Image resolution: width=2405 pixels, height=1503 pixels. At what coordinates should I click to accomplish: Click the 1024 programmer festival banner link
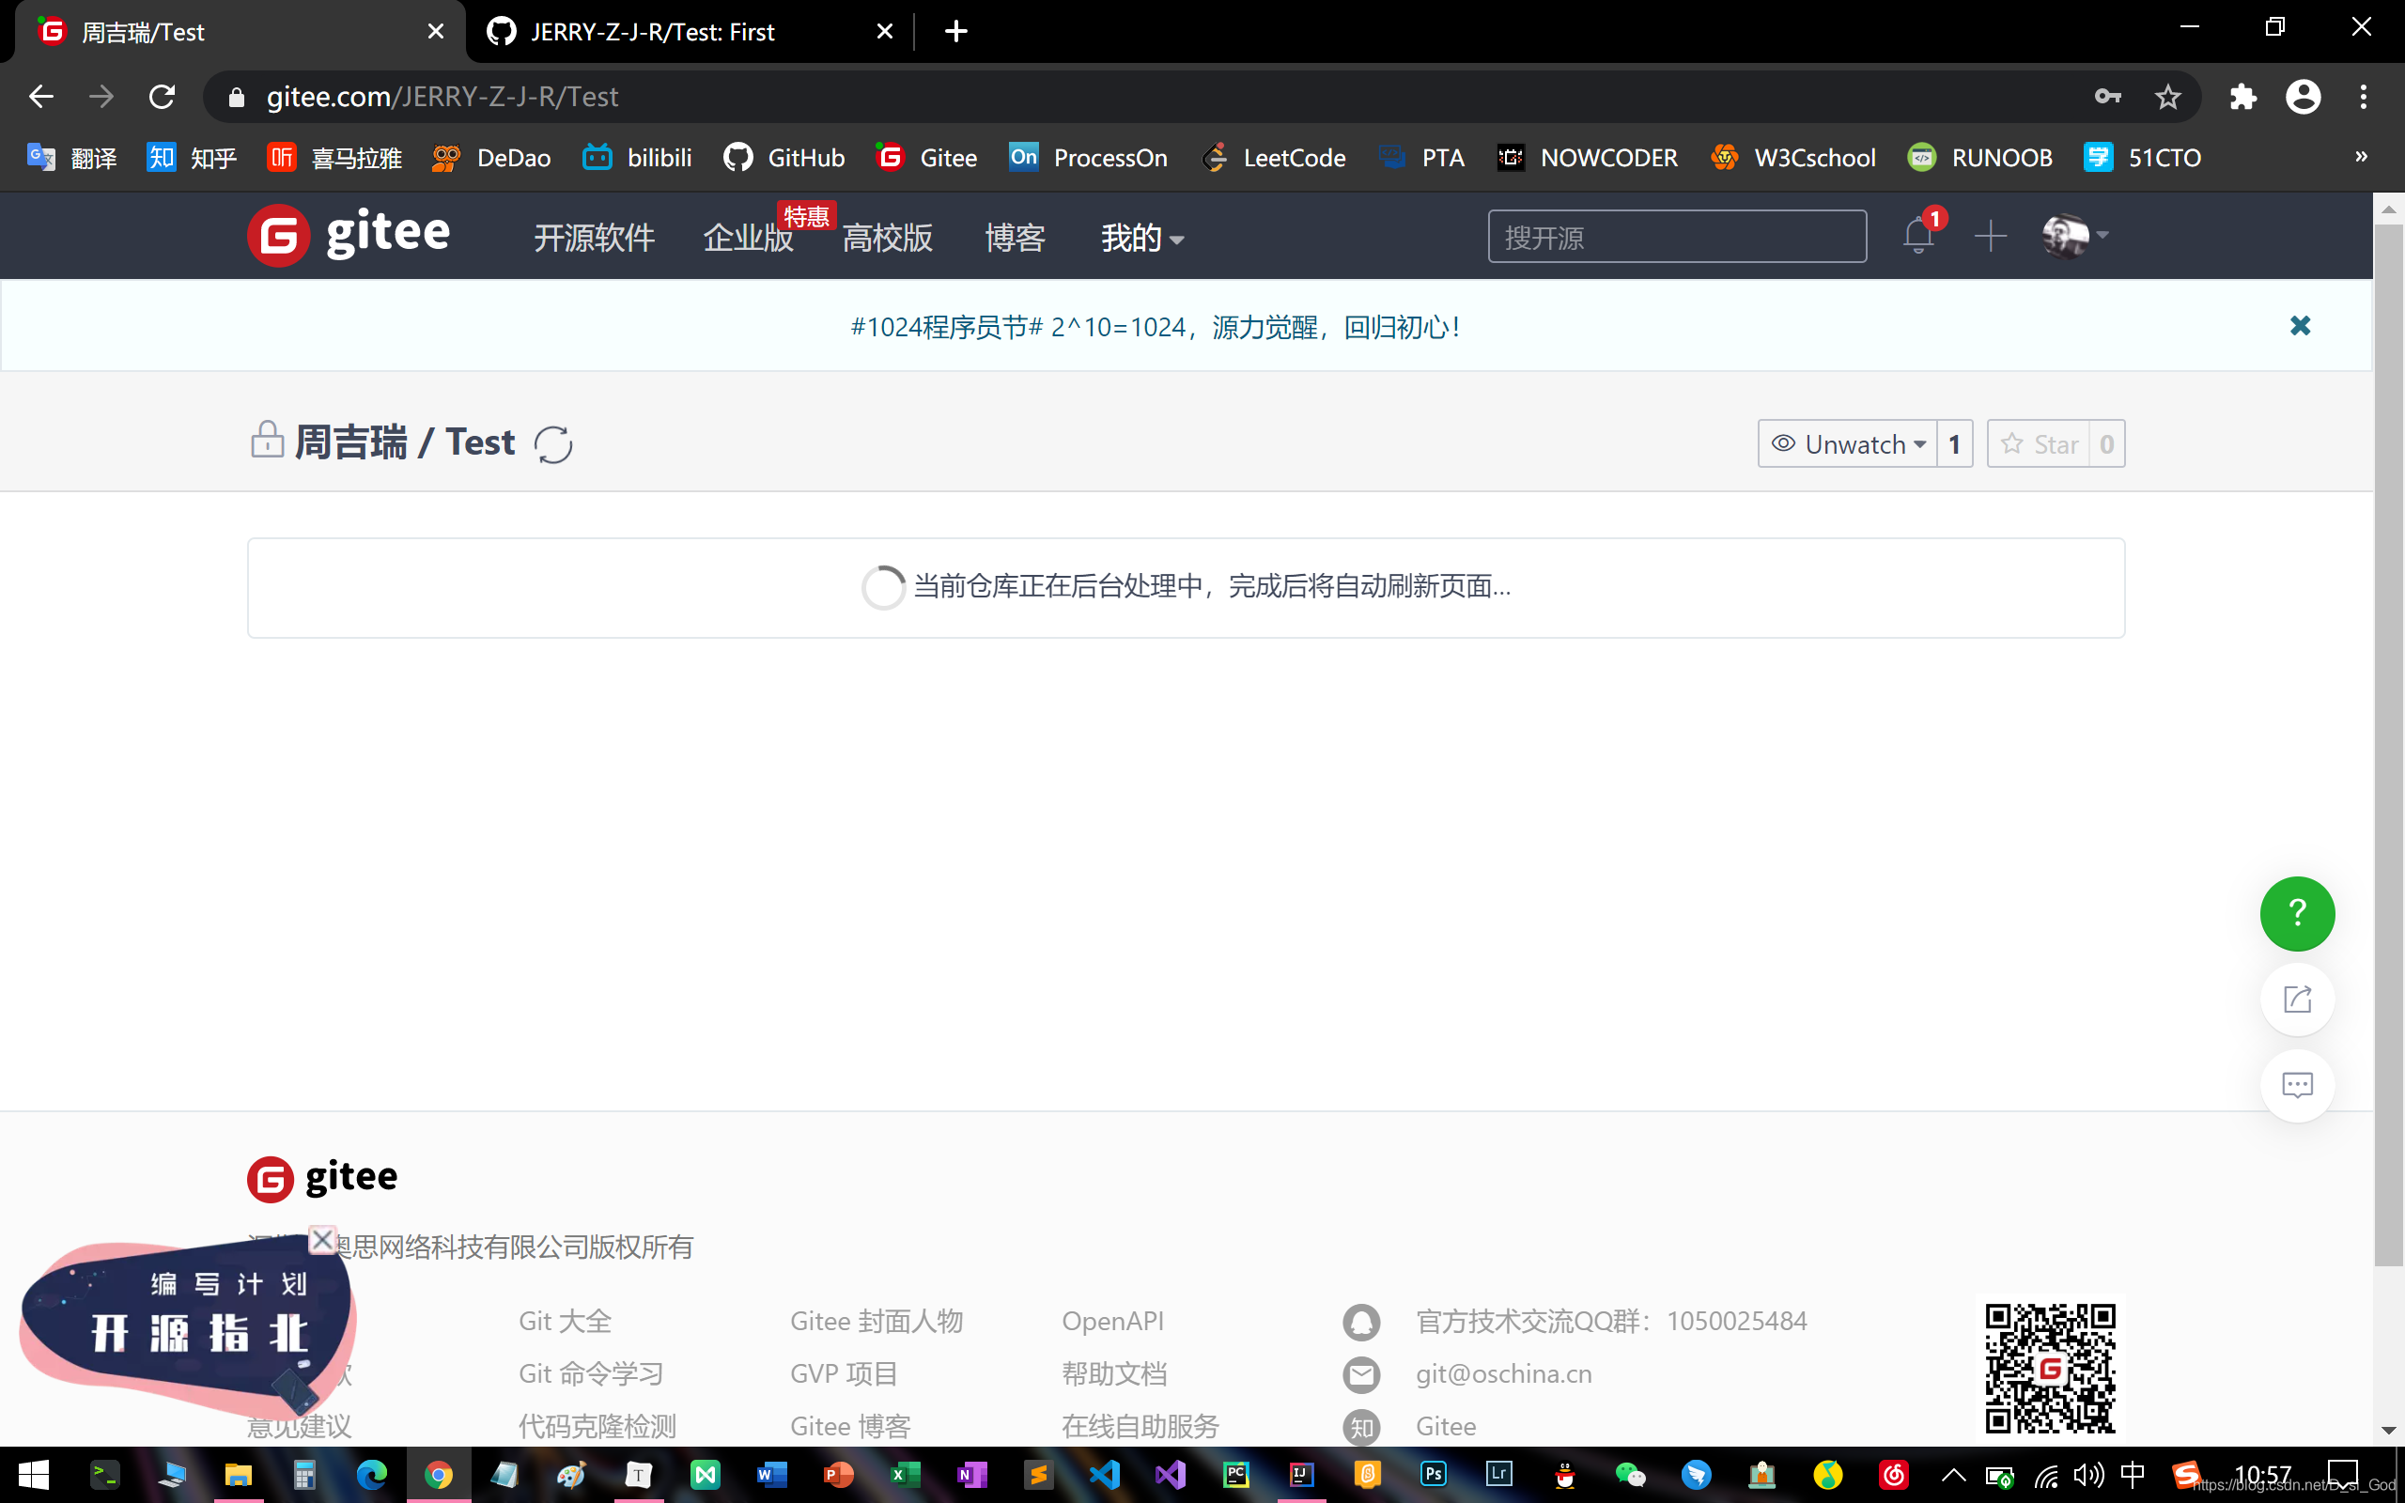coord(1155,327)
